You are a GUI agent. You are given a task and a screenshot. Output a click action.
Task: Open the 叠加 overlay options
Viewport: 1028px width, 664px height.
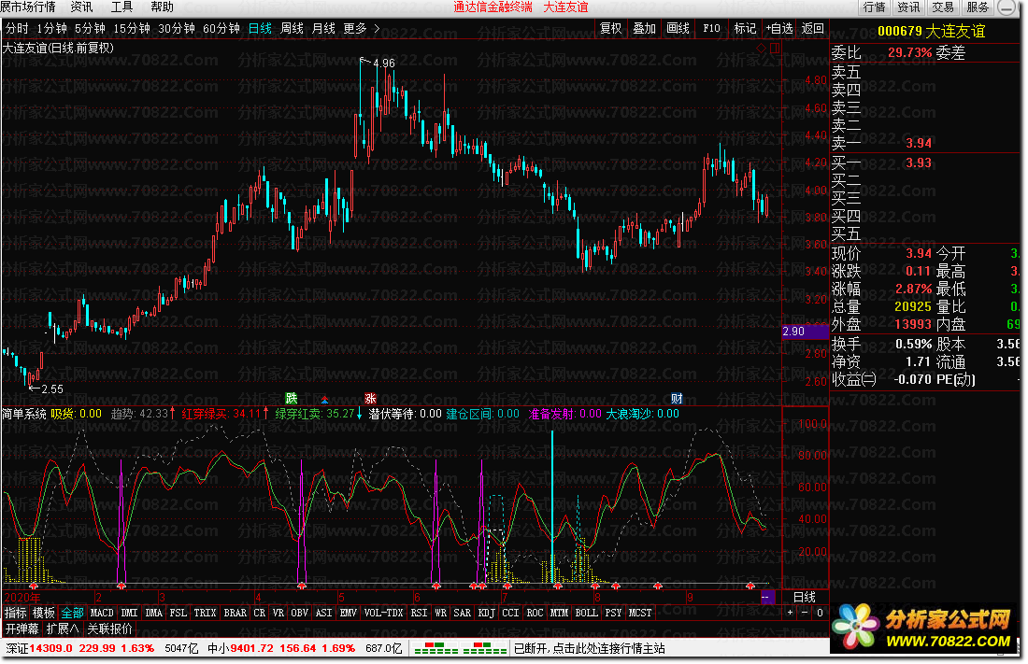pyautogui.click(x=645, y=28)
